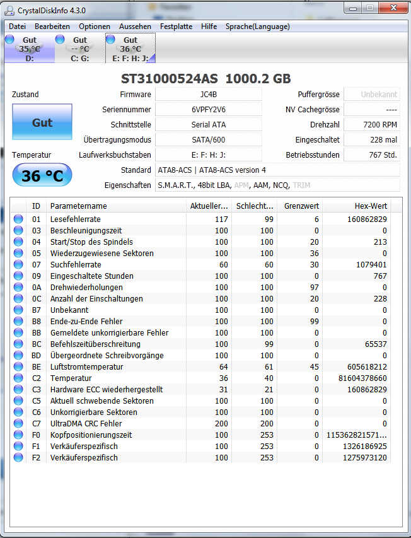Open the Optionen menu
411x538 pixels.
point(95,26)
